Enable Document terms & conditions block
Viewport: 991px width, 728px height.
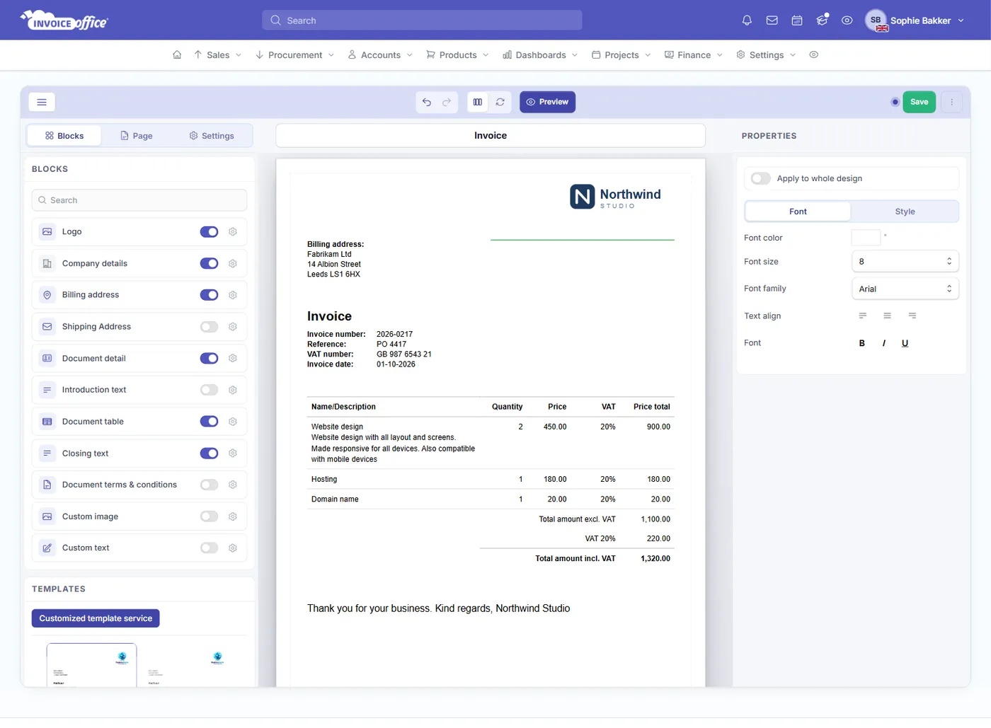tap(210, 485)
